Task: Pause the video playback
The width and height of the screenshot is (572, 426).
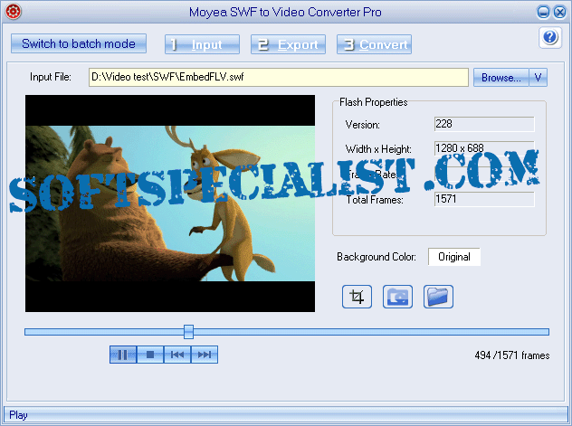Action: 123,355
